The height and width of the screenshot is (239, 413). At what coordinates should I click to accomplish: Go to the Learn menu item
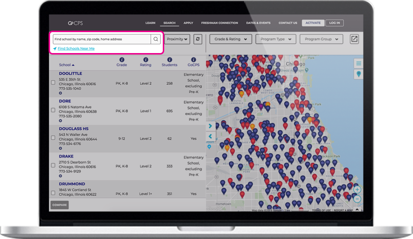151,23
